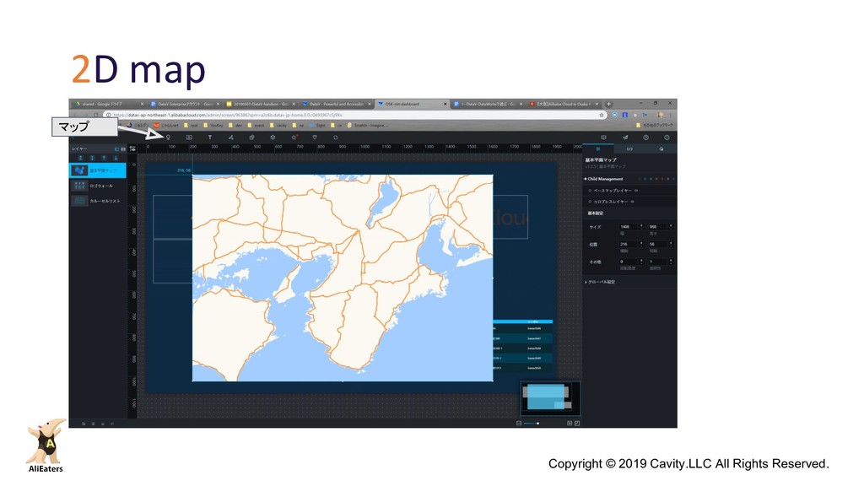Open the relationship network widget icon
864x486 pixels.
point(231,138)
